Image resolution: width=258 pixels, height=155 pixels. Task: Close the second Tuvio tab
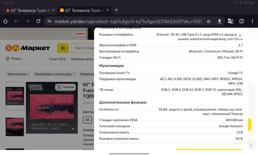pos(108,10)
